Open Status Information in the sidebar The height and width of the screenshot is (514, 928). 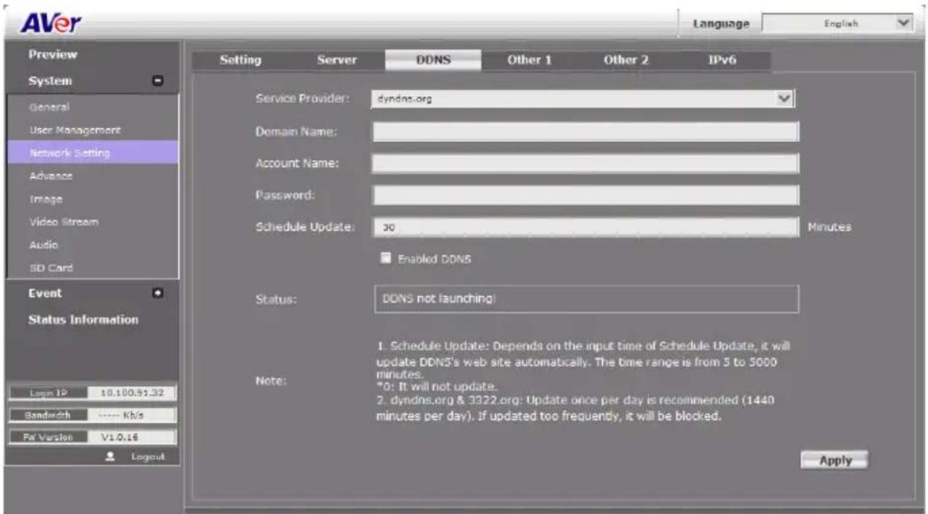click(x=83, y=320)
